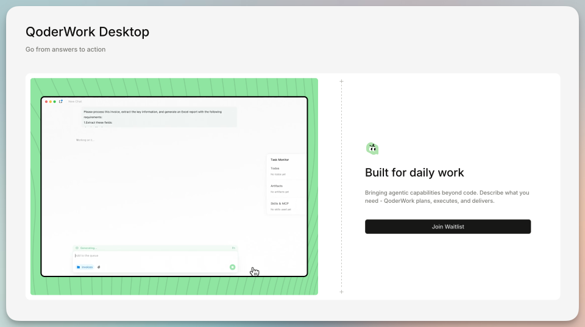
Task: Click the 'Built for daily work' heading
Action: [x=414, y=173]
